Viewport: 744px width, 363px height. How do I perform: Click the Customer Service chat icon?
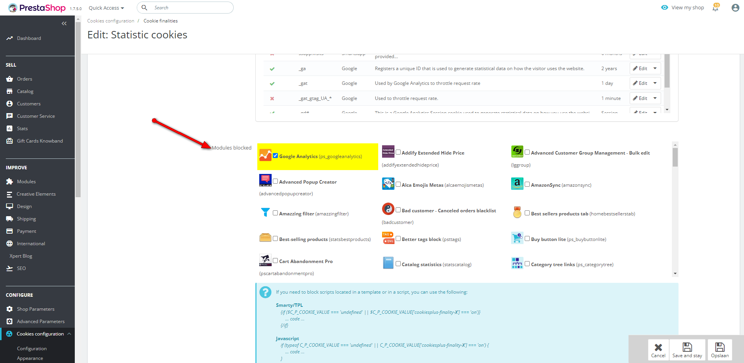[x=10, y=116]
